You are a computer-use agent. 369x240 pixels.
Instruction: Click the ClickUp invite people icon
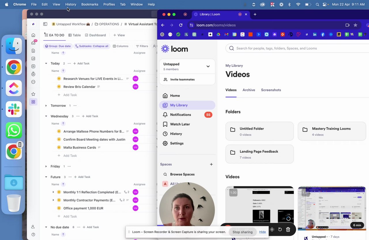point(33,227)
